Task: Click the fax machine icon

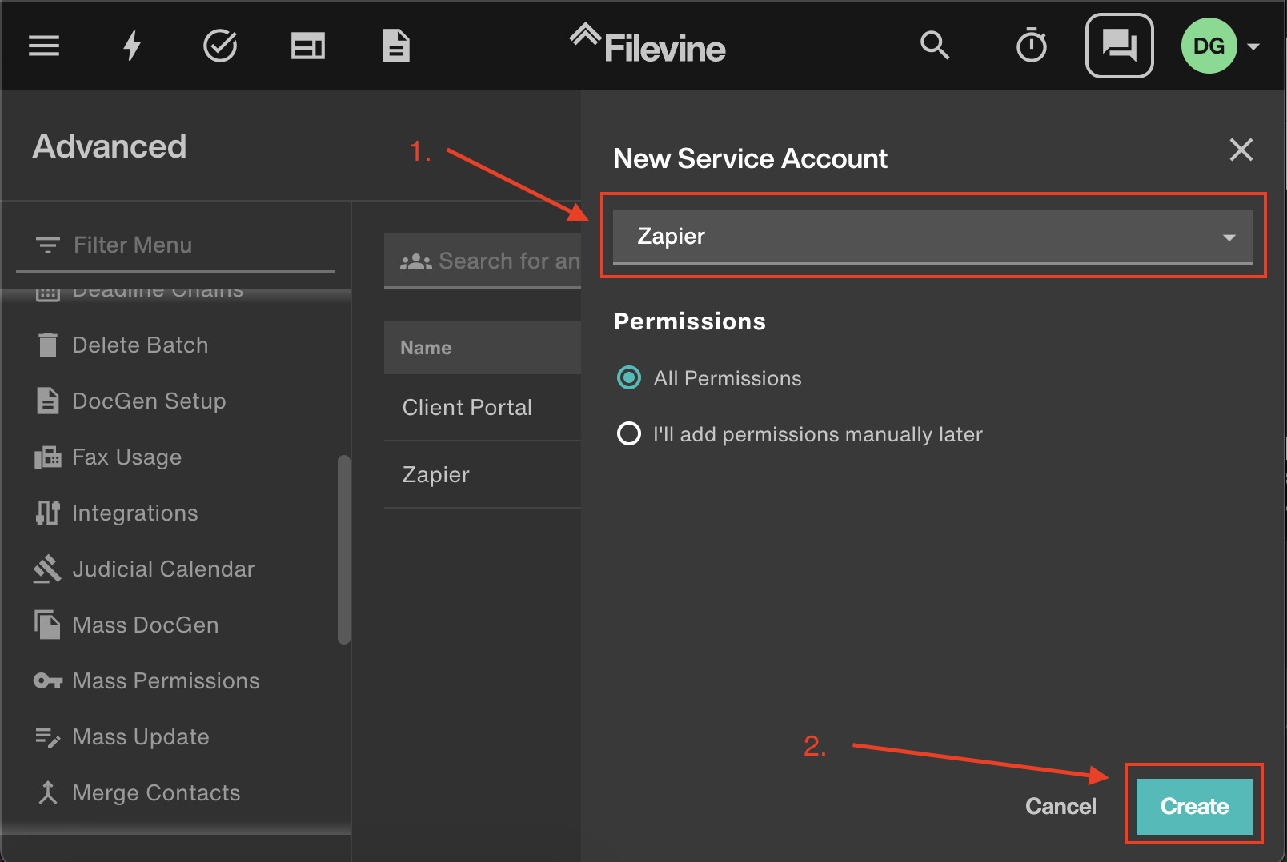Action: click(48, 457)
